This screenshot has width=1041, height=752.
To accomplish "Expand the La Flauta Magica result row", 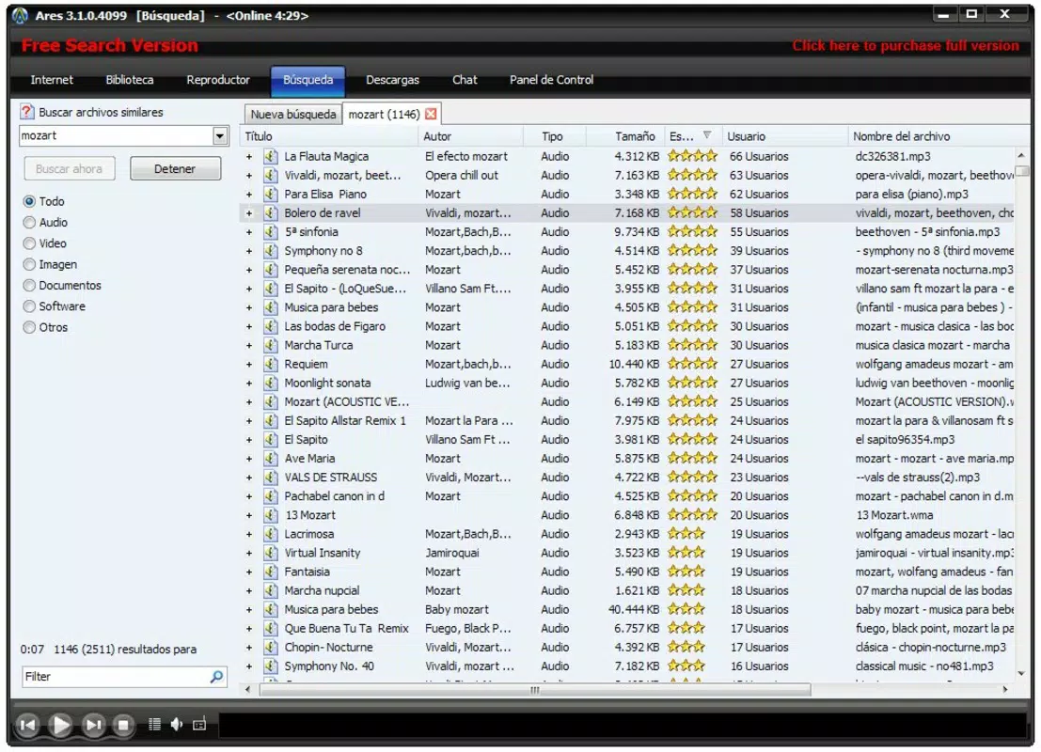I will (x=249, y=157).
